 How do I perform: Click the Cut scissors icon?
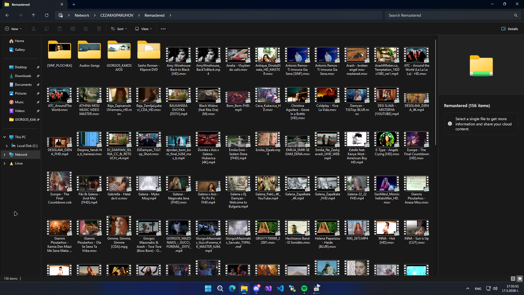[x=34, y=29]
